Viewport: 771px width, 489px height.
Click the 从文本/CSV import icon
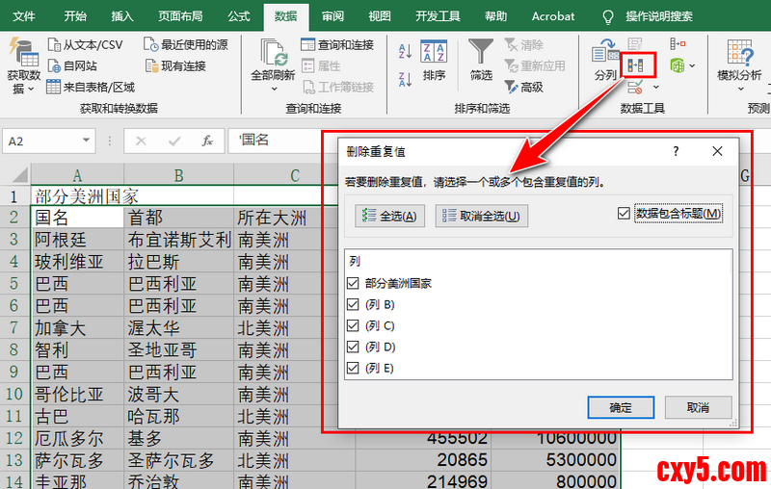[57, 44]
